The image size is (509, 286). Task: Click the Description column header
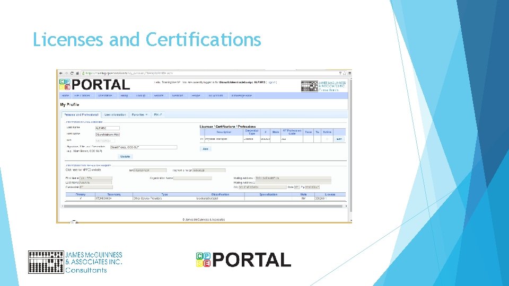(x=224, y=132)
